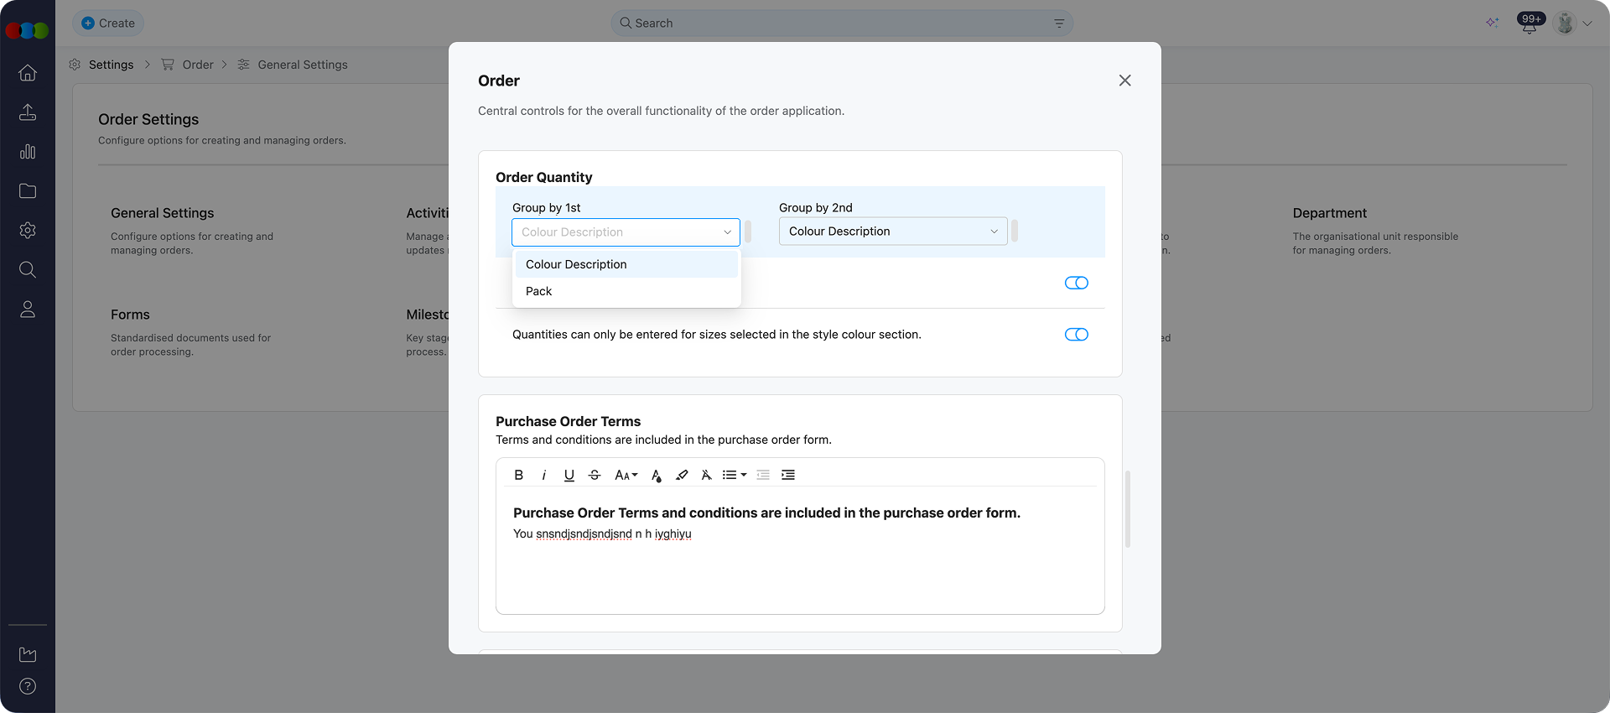Apply strikethrough formatting in the editor
This screenshot has height=713, width=1610.
coord(595,475)
